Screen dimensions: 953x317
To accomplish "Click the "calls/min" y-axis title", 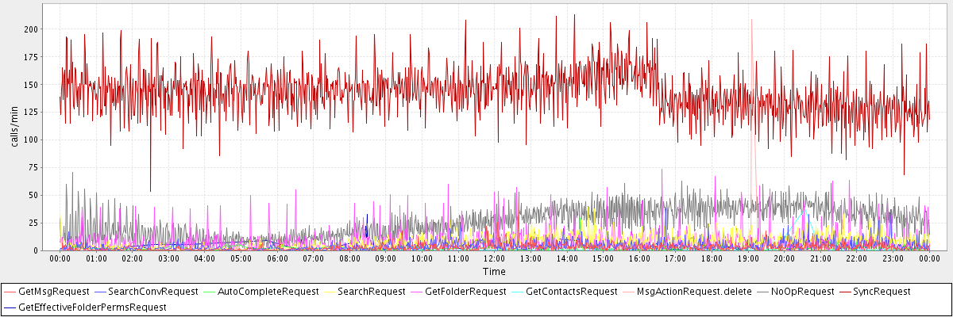I will coord(14,128).
